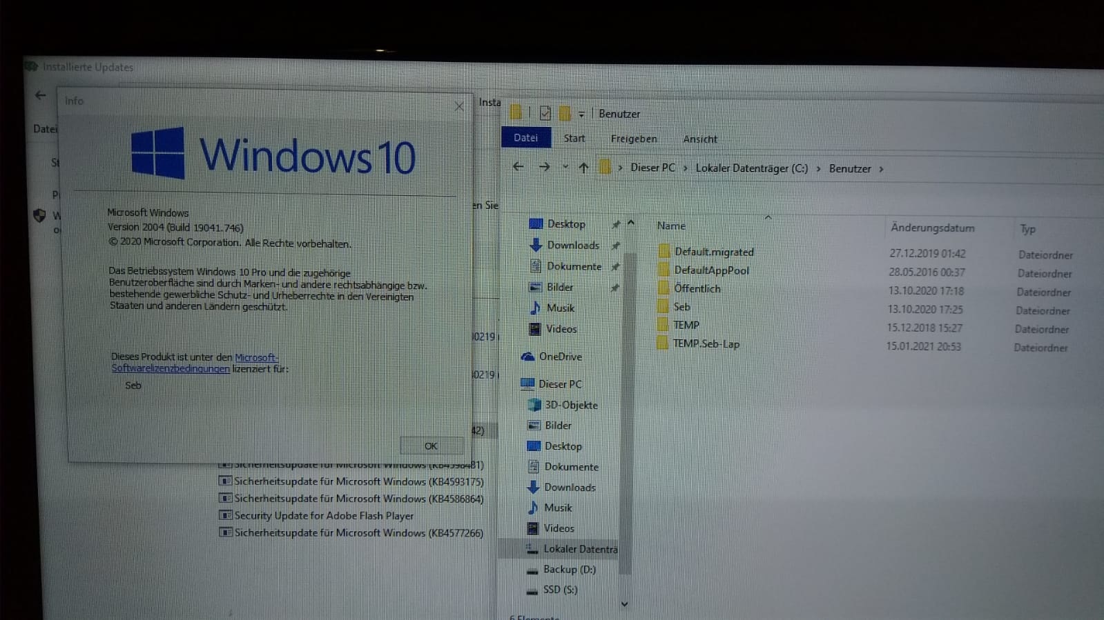Open recent locations dropdown in Explorer
The width and height of the screenshot is (1104, 620).
(565, 167)
